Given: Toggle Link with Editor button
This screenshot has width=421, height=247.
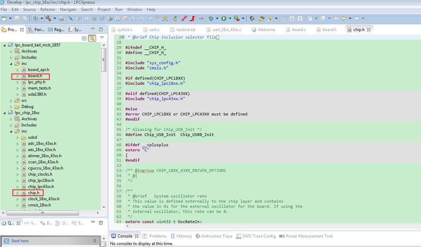Looking at the screenshot, I should click(92, 38).
